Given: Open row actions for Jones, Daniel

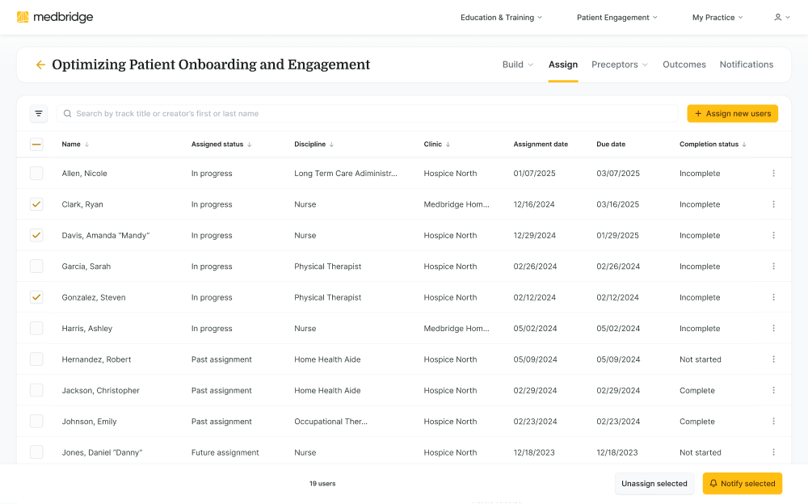Looking at the screenshot, I should tap(773, 452).
